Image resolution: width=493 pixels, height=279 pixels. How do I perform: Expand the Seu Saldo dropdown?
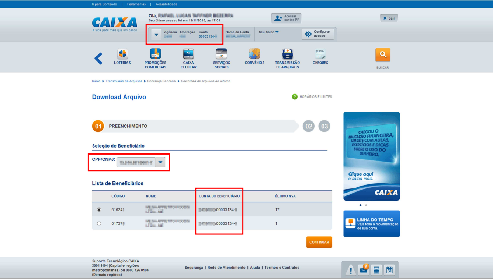coord(269,32)
